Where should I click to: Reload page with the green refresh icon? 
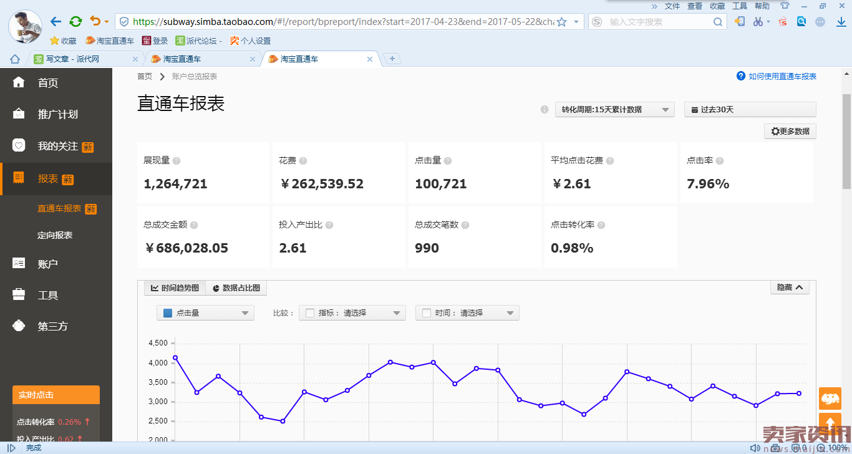tap(75, 22)
